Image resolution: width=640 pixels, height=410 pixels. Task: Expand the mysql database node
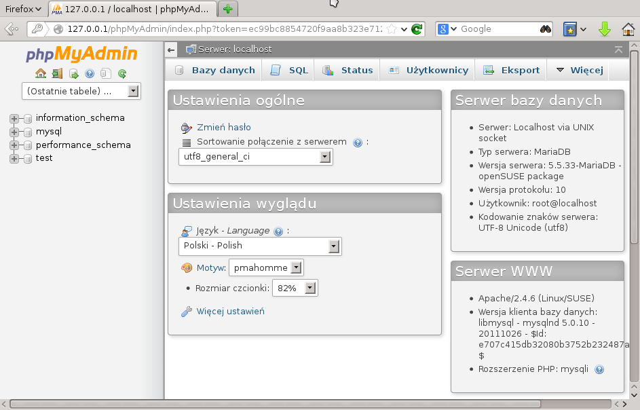pos(14,132)
